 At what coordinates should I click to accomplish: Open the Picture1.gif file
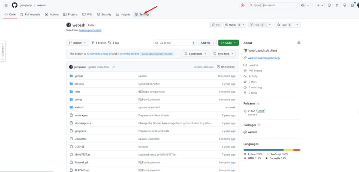pos(81,163)
